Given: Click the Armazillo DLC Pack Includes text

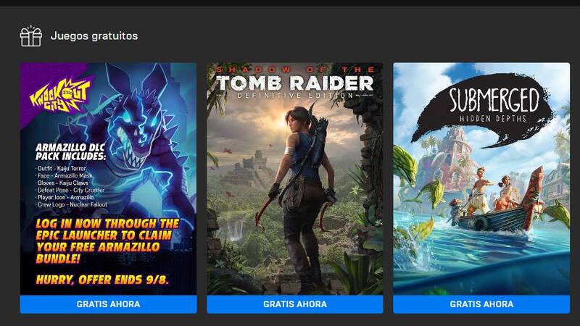Looking at the screenshot, I should click(70, 152).
